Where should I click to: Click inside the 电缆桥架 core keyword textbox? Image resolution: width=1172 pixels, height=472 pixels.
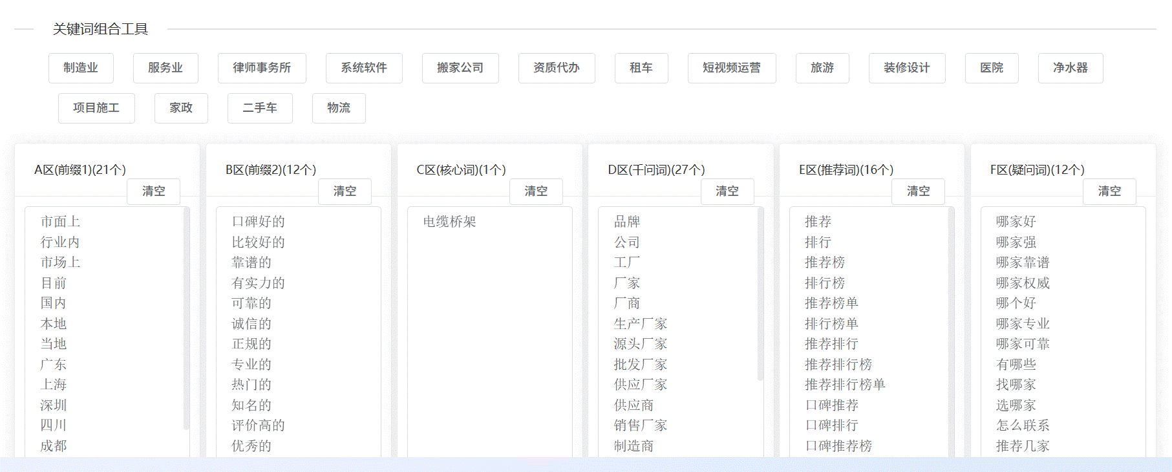pos(489,323)
